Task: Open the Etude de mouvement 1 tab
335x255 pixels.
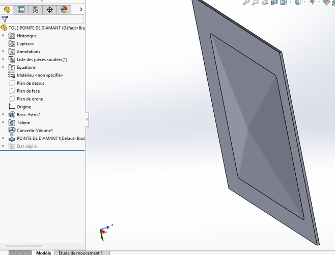Action: coord(80,253)
